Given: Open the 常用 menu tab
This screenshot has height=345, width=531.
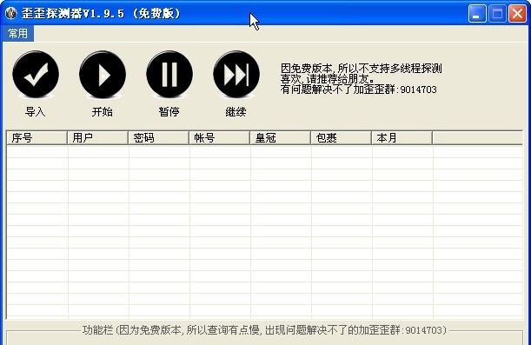Looking at the screenshot, I should (18, 34).
